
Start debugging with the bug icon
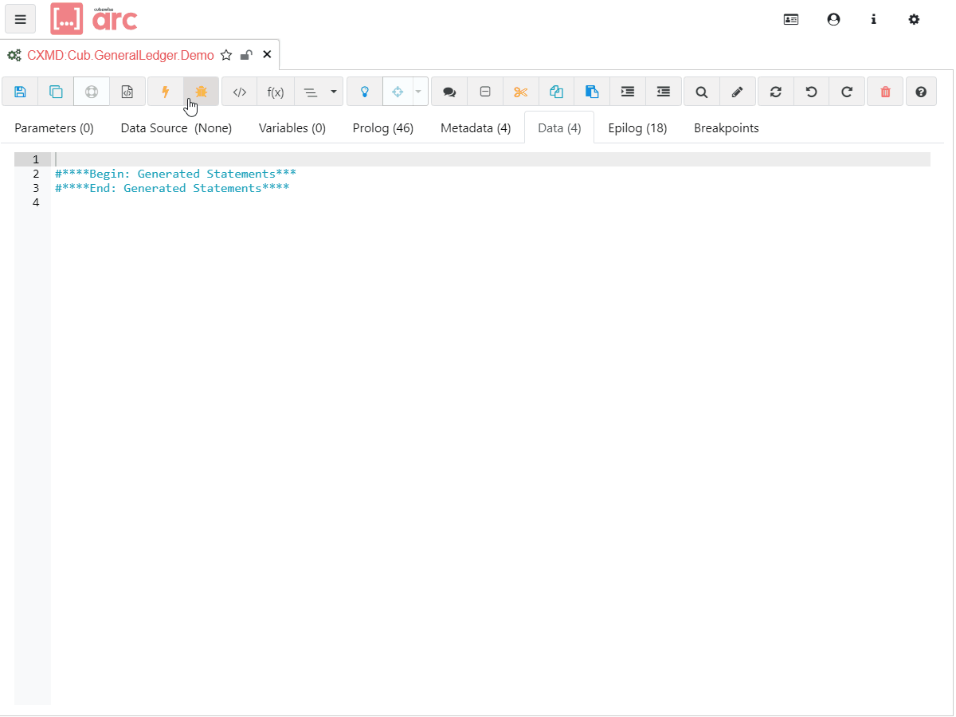point(201,92)
